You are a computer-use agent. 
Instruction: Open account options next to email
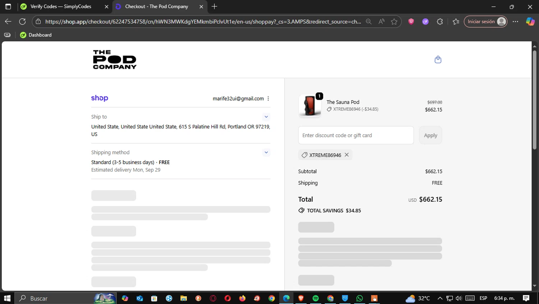[268, 98]
